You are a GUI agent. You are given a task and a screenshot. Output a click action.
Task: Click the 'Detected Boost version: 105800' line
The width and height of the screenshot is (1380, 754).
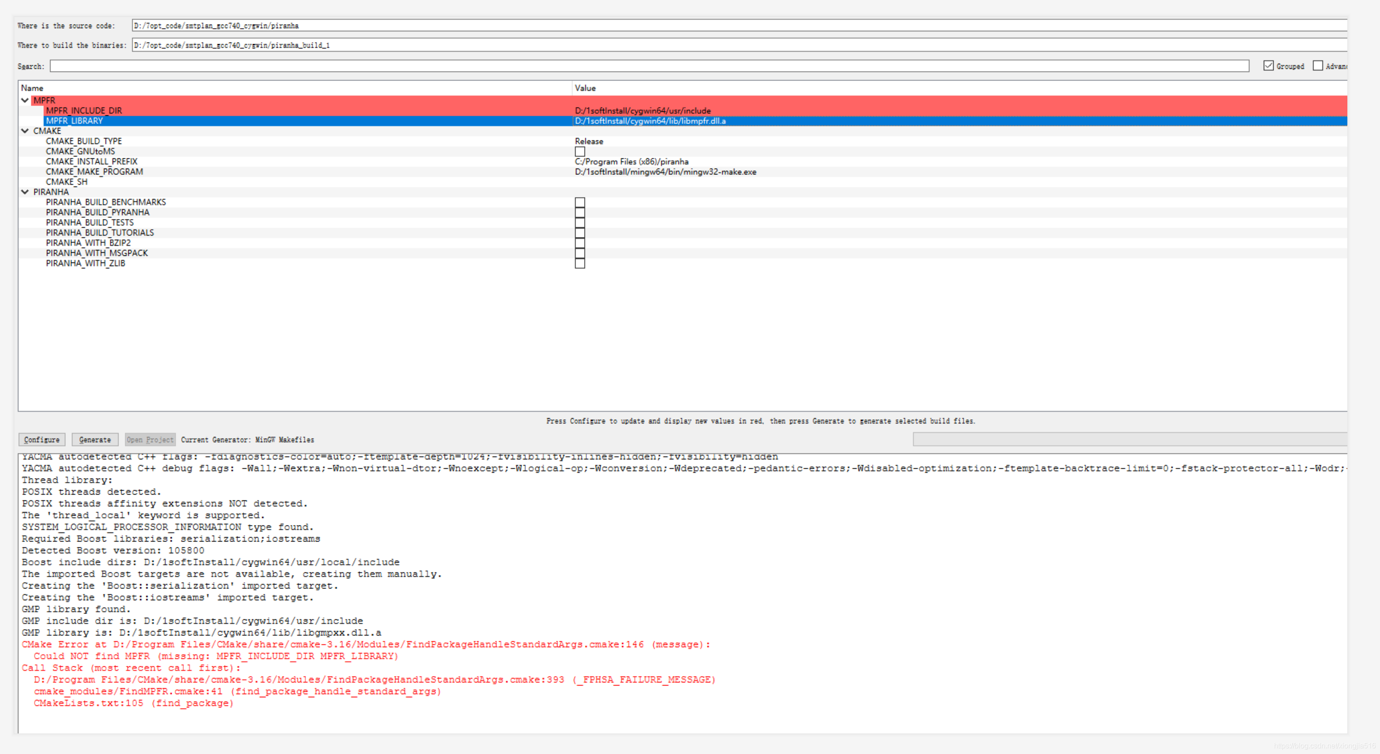113,551
